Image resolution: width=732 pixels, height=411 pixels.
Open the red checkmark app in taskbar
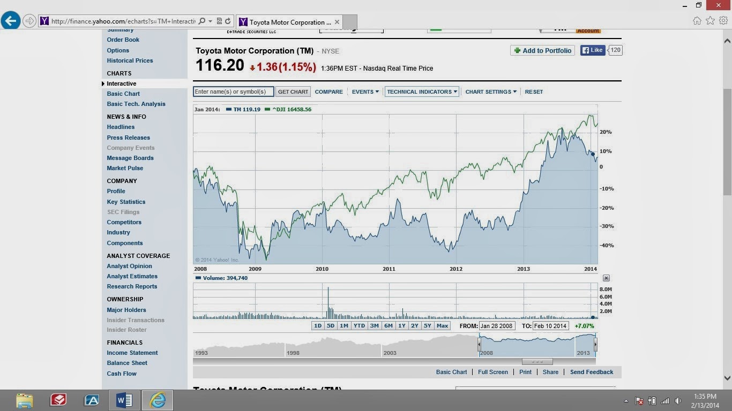(x=58, y=400)
